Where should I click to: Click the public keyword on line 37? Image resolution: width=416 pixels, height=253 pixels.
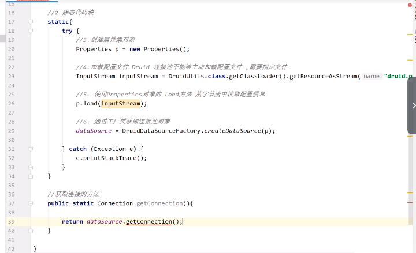click(x=58, y=203)
